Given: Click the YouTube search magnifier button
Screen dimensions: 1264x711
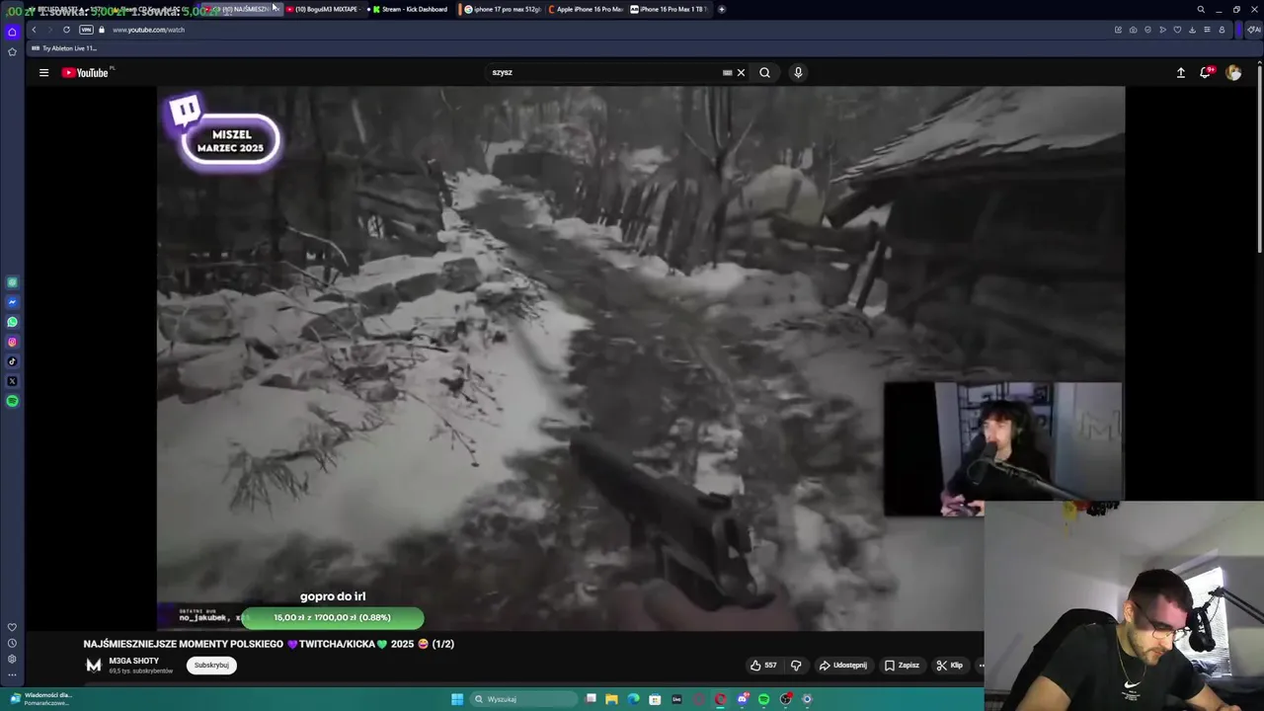Looking at the screenshot, I should 764,72.
